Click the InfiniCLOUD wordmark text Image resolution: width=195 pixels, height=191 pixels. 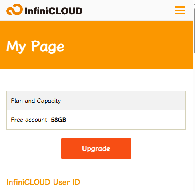(54, 11)
